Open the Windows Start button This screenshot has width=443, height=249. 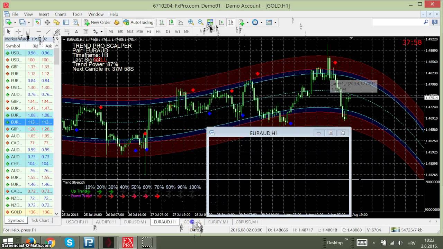point(8,242)
